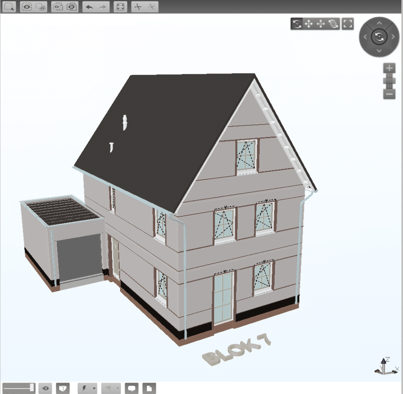403x394 pixels.
Task: Click the speech bubble comment icon
Action: tap(132, 388)
